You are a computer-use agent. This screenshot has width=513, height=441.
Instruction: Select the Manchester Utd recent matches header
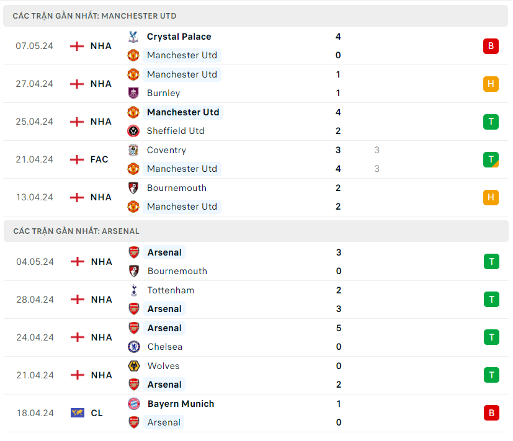94,16
